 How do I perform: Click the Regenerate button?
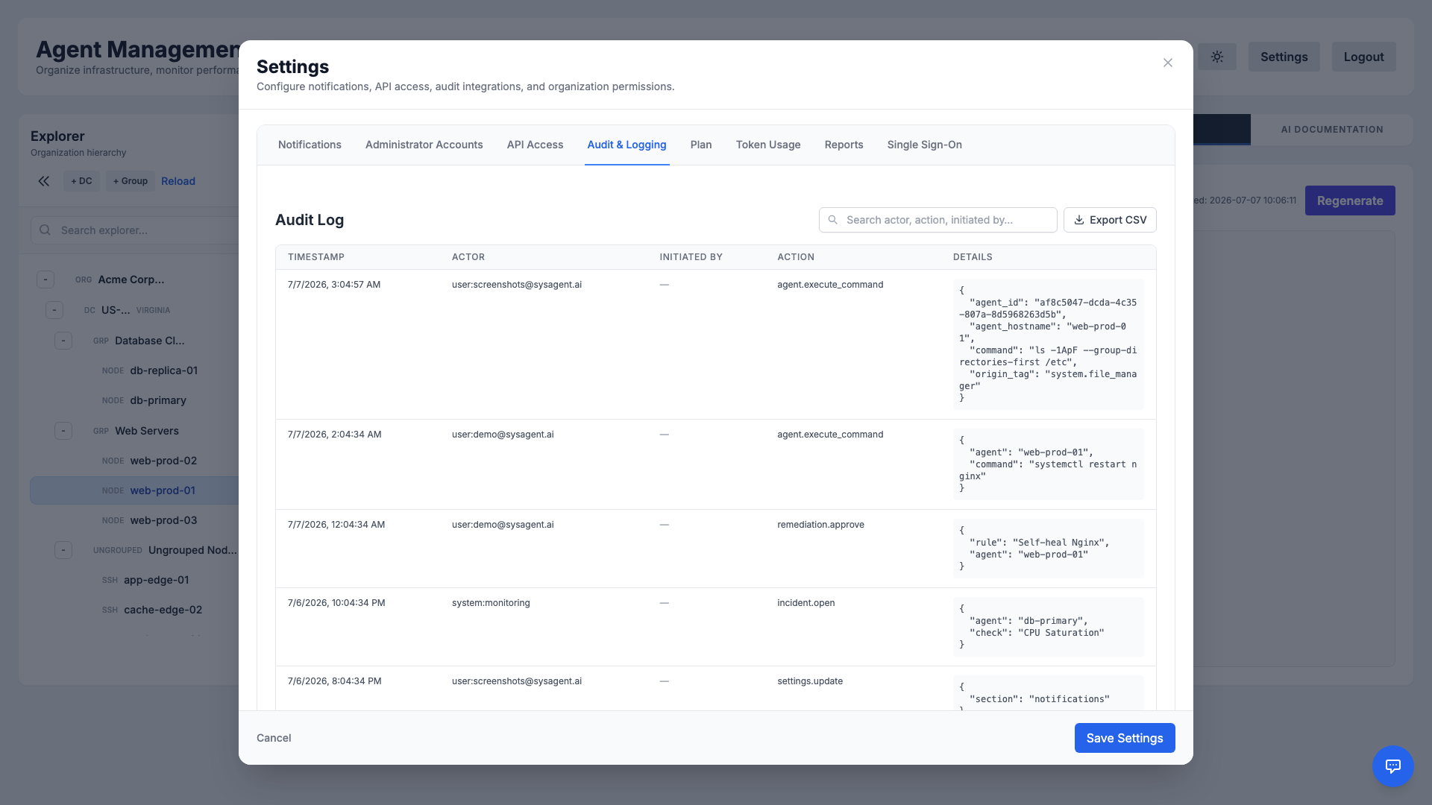(x=1350, y=201)
